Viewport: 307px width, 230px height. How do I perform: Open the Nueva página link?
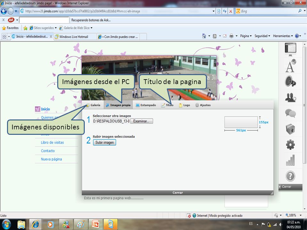(51, 159)
